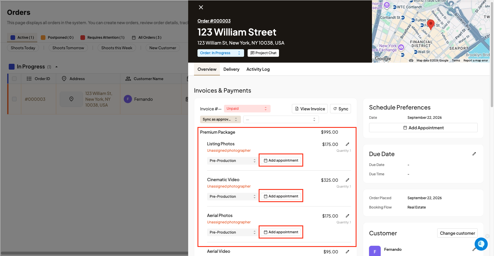Open the Activity Log tab
The height and width of the screenshot is (256, 494).
258,69
